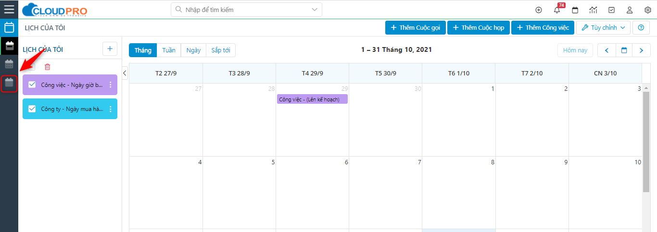Open the reports chart icon in header
The width and height of the screenshot is (657, 232).
click(593, 10)
